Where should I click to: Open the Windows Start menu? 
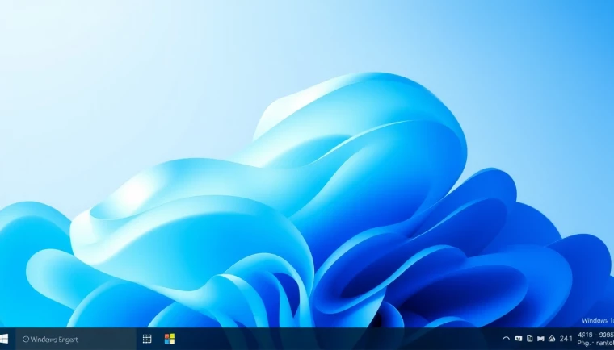pyautogui.click(x=4, y=339)
